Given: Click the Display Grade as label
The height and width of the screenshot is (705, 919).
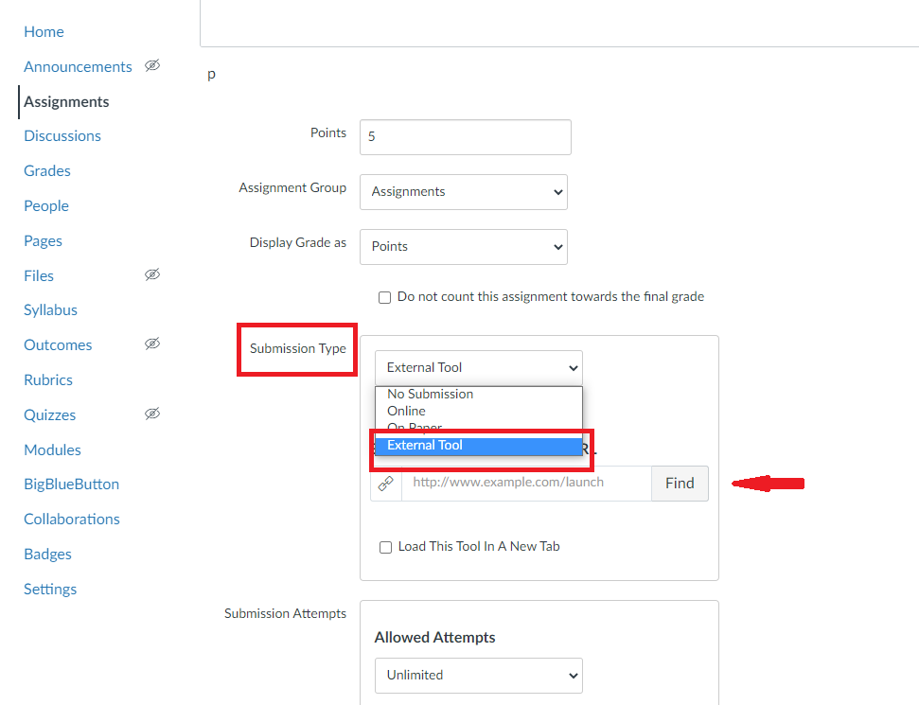Looking at the screenshot, I should pyautogui.click(x=298, y=242).
